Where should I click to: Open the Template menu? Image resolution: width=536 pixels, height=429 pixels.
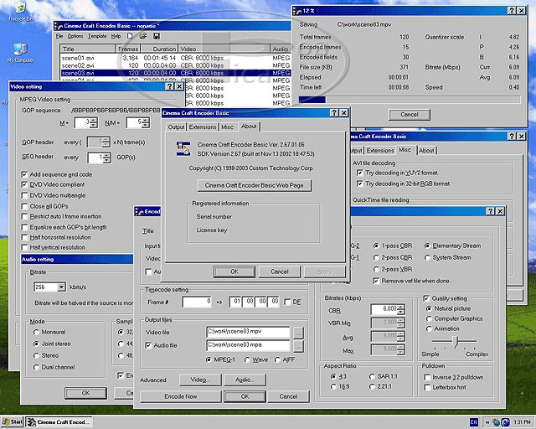click(x=97, y=36)
